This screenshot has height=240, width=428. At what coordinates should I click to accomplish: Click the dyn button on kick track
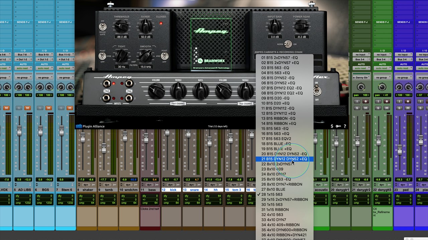[x=170, y=184]
